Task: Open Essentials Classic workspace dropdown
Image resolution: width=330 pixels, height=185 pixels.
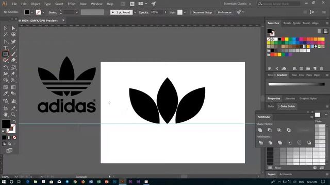Action: tap(237, 4)
